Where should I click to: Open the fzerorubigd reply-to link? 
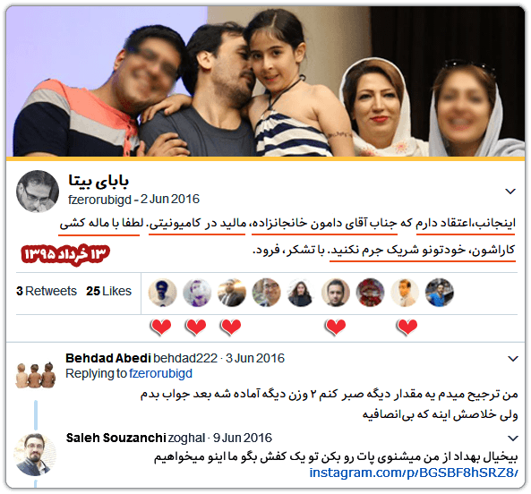[x=160, y=373]
